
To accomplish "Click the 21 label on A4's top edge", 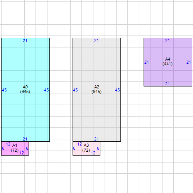I will pos(168,41).
